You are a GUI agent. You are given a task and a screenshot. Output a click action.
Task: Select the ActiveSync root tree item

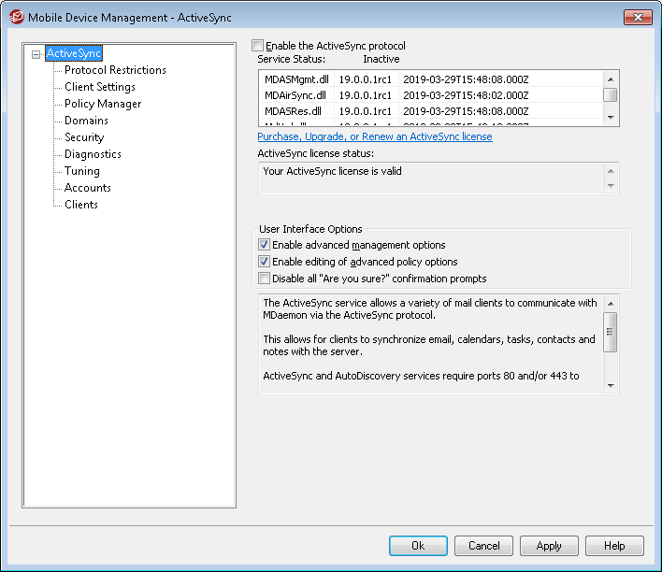click(74, 53)
